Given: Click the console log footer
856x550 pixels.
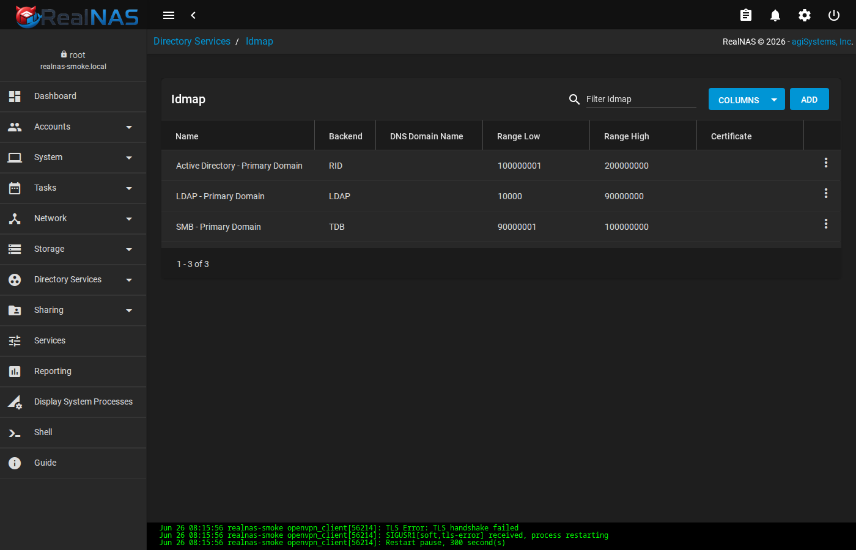Looking at the screenshot, I should pyautogui.click(x=501, y=535).
